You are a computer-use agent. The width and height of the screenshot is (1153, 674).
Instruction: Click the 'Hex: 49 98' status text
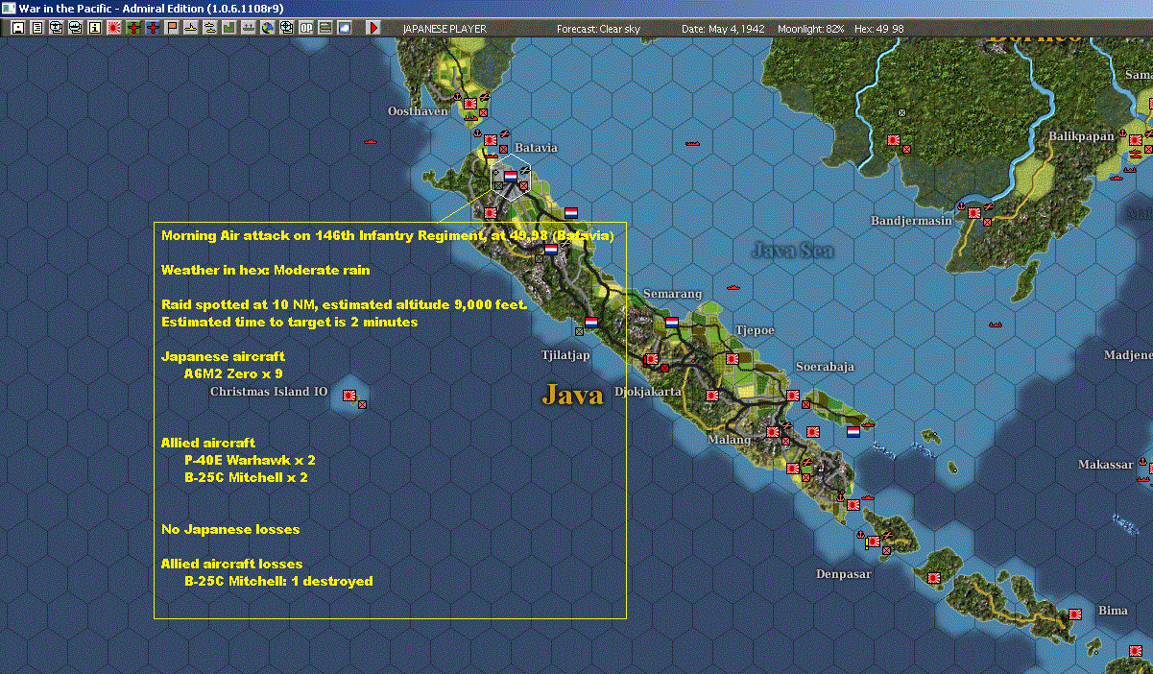[x=878, y=29]
